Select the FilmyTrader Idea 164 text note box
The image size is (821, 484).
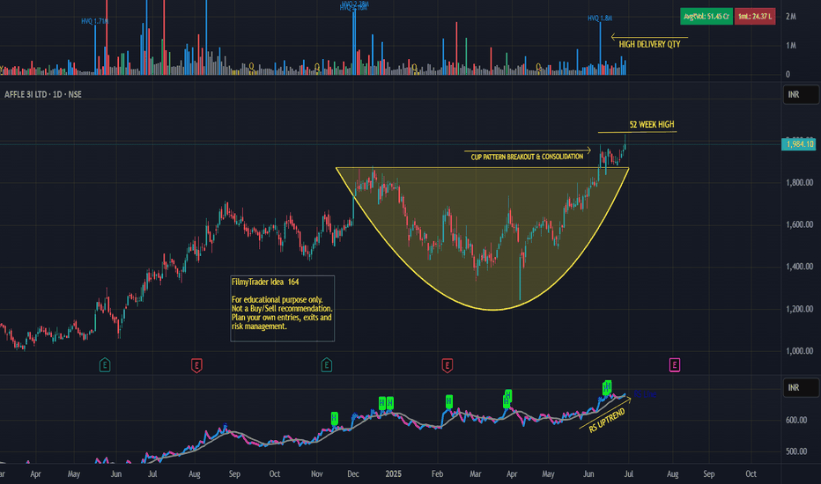[x=282, y=308]
